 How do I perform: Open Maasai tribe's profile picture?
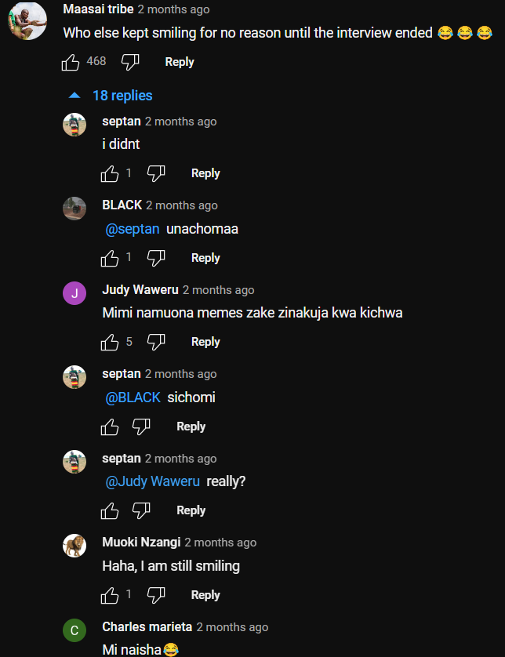tap(27, 20)
